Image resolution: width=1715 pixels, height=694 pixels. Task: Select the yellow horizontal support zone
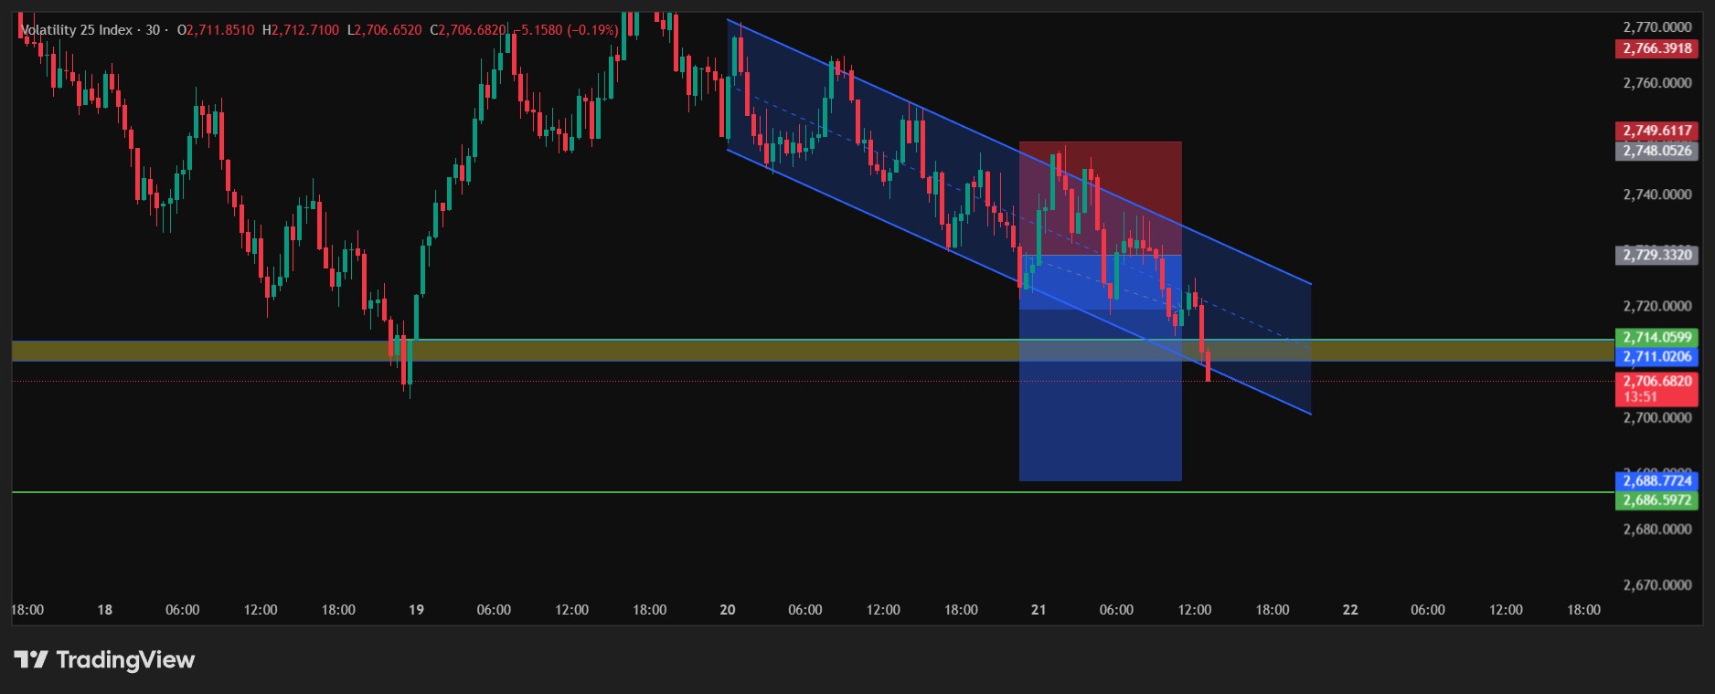pos(814,351)
